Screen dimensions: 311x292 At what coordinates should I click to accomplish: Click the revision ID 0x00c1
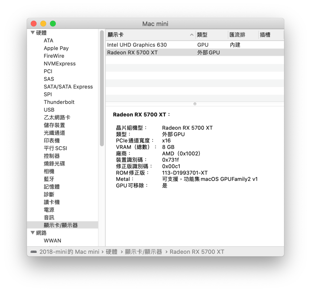click(x=171, y=166)
